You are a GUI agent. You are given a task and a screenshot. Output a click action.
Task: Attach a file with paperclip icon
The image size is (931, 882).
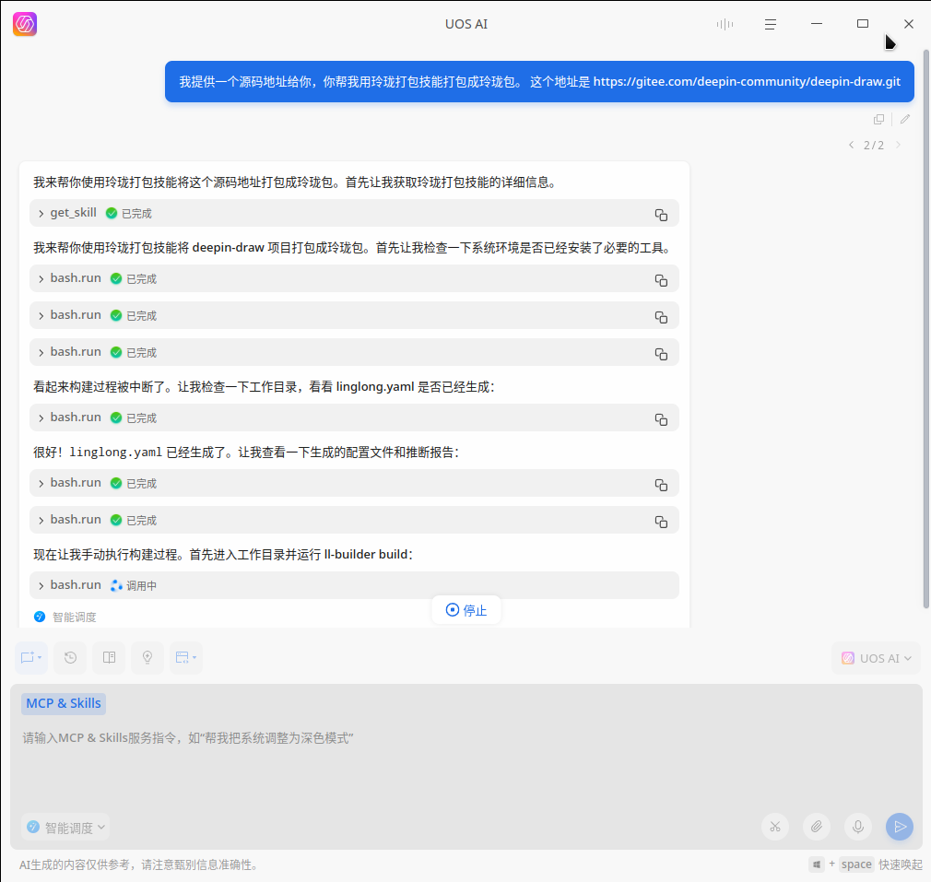[x=817, y=827]
